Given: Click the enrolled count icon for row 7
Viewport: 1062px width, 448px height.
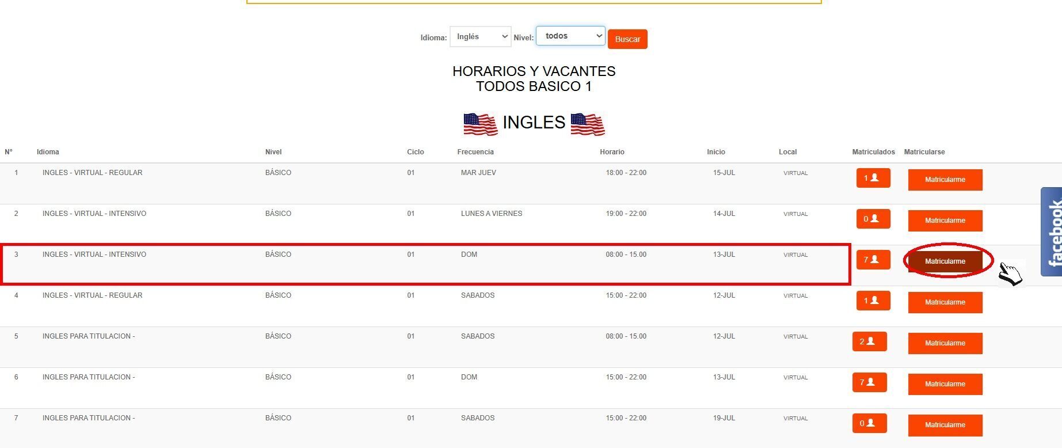Looking at the screenshot, I should (x=869, y=423).
